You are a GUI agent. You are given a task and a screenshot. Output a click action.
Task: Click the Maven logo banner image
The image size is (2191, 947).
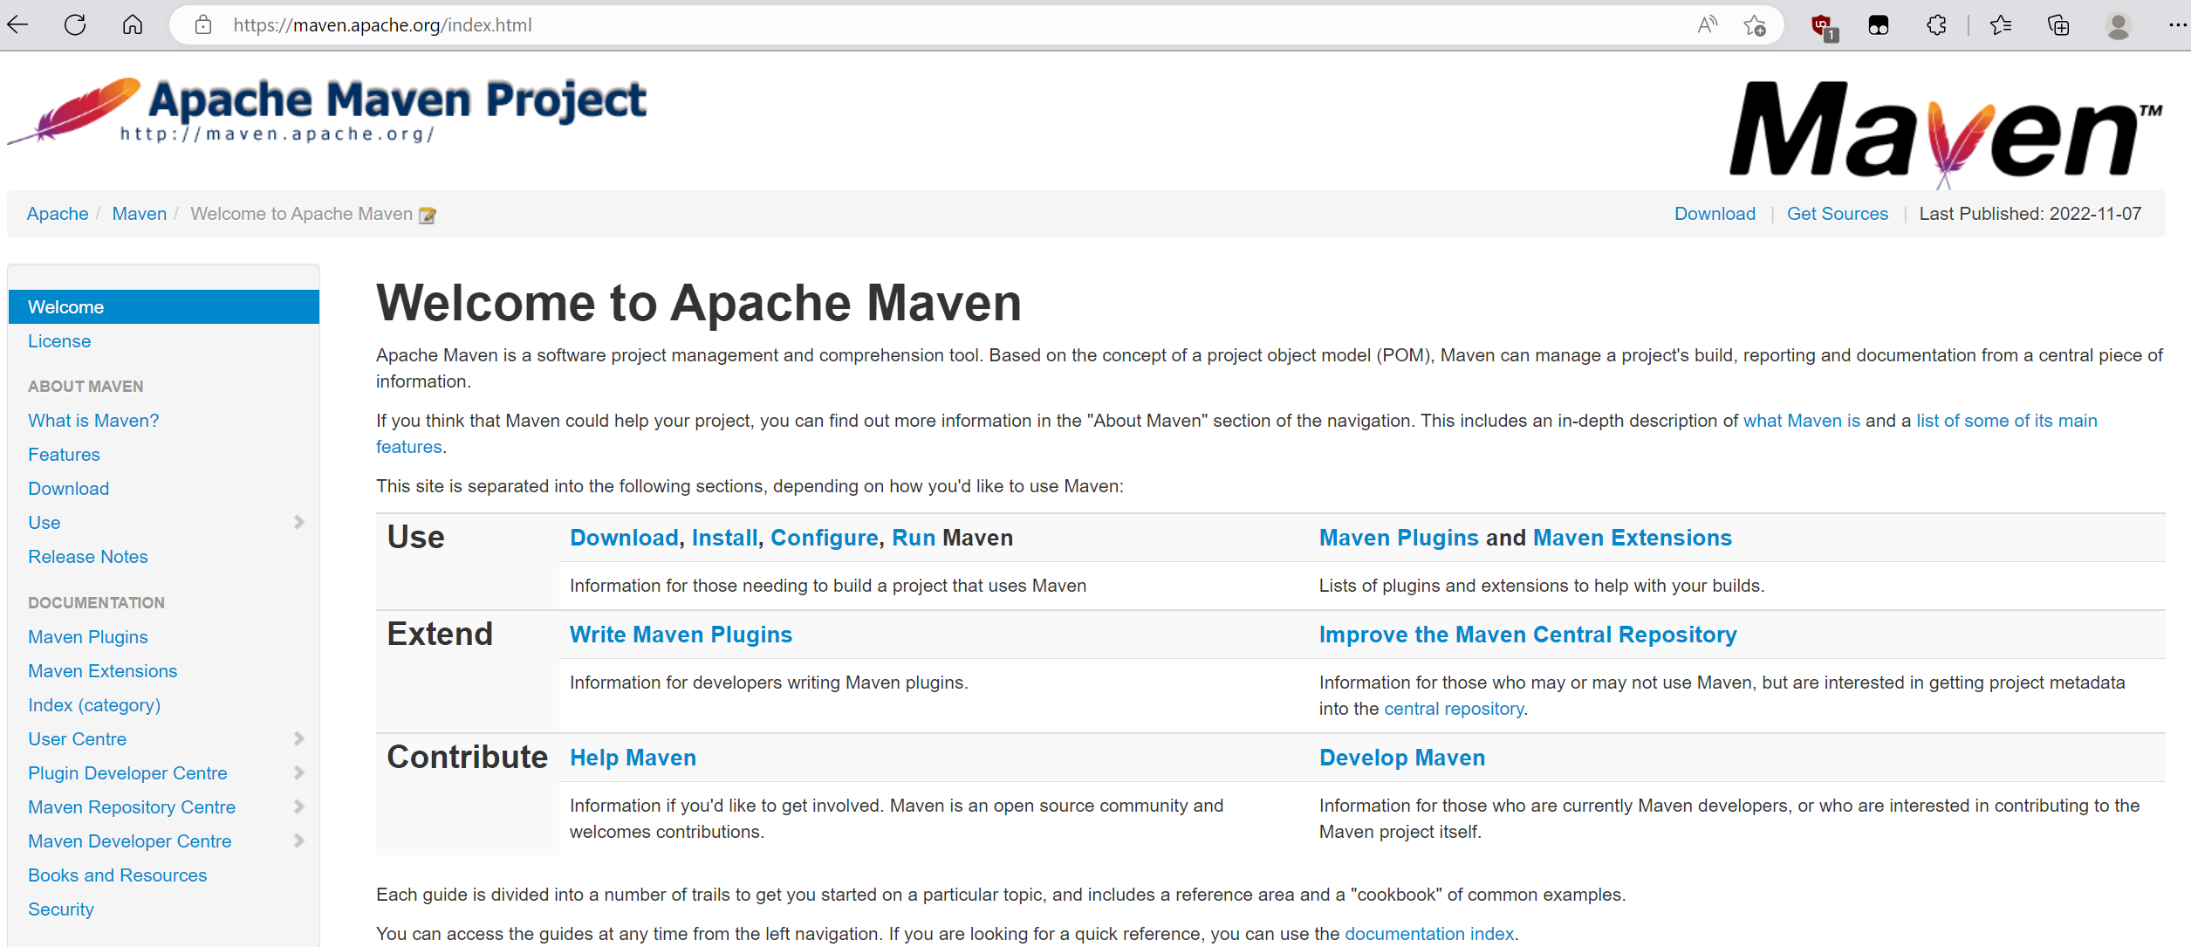tap(1946, 134)
